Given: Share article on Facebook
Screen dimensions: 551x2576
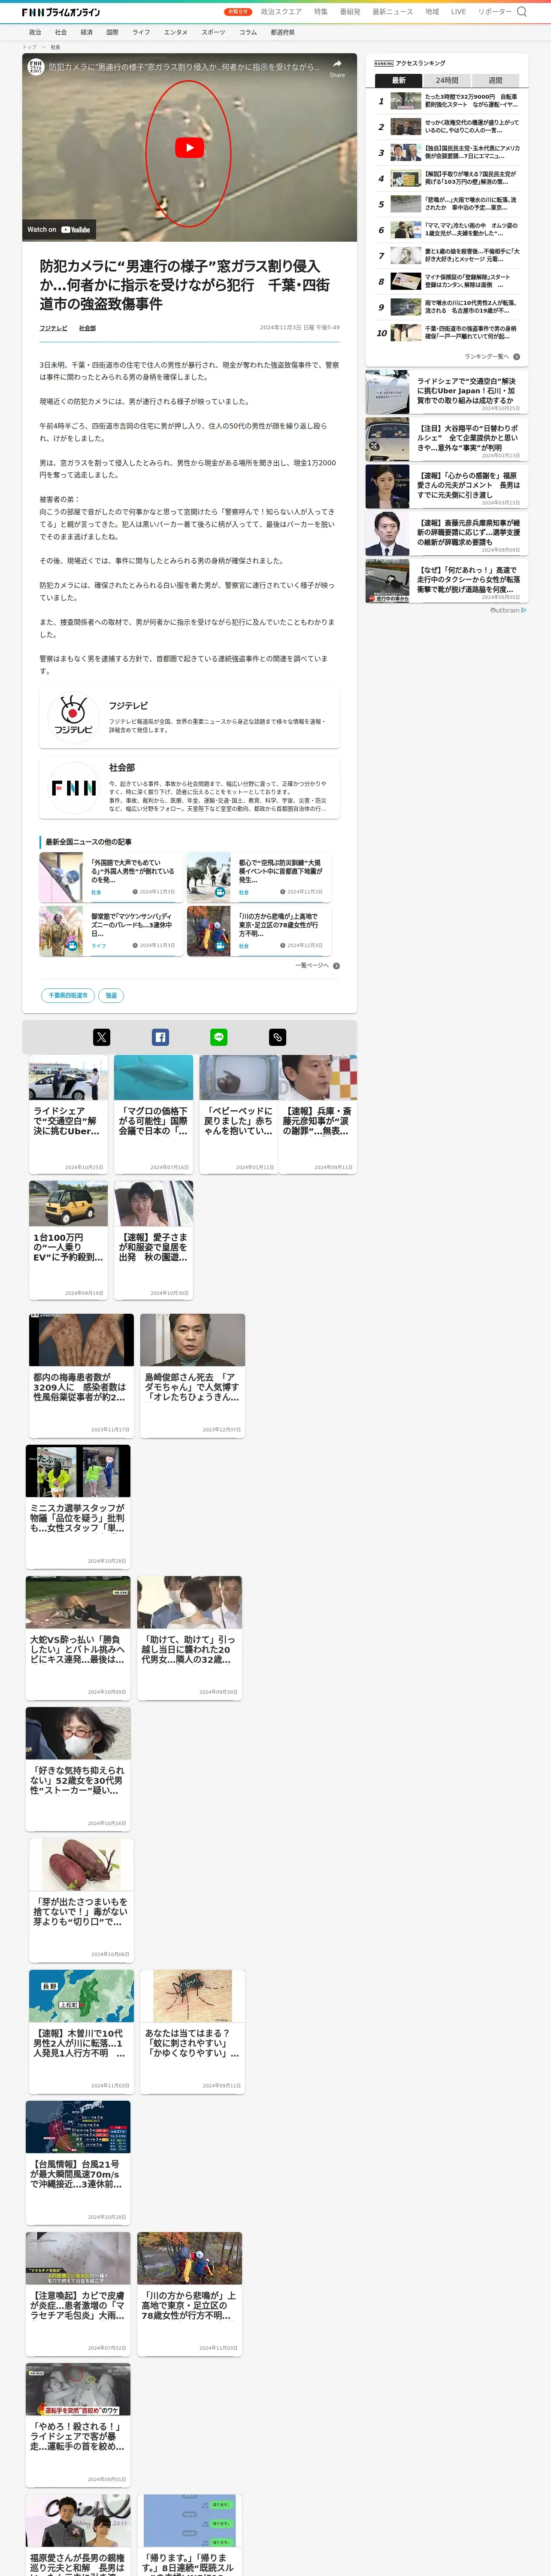Looking at the screenshot, I should coord(160,1037).
